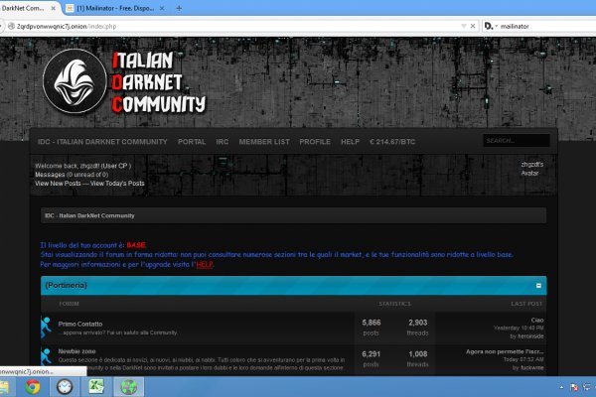Collapse the Portineria forum category
The height and width of the screenshot is (397, 596).
[539, 286]
